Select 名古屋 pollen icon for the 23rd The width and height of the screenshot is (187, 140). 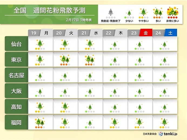pyautogui.click(x=139, y=76)
